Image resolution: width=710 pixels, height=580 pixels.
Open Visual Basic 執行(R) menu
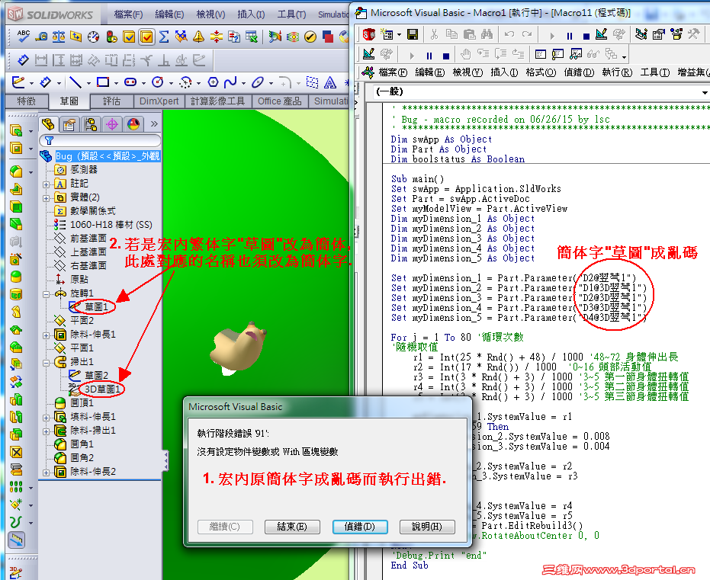tap(617, 72)
